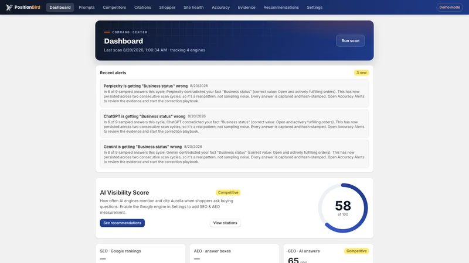This screenshot has width=469, height=263.
Task: Click the Competitive badge on GEO card
Action: tap(356, 251)
